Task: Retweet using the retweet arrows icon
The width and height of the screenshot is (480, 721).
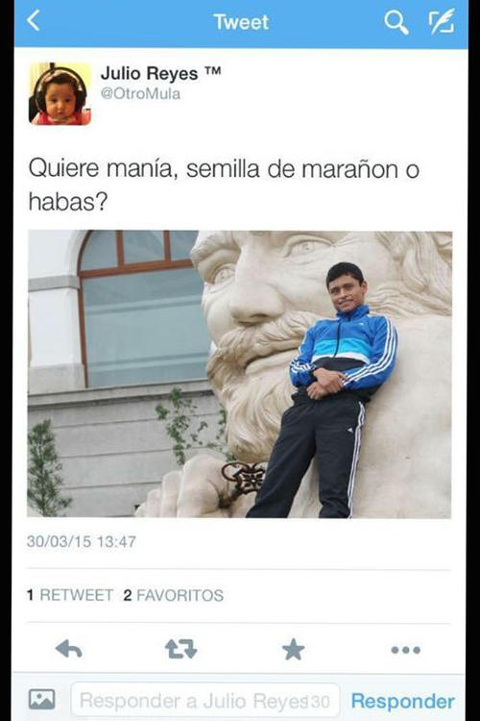Action: (x=181, y=649)
